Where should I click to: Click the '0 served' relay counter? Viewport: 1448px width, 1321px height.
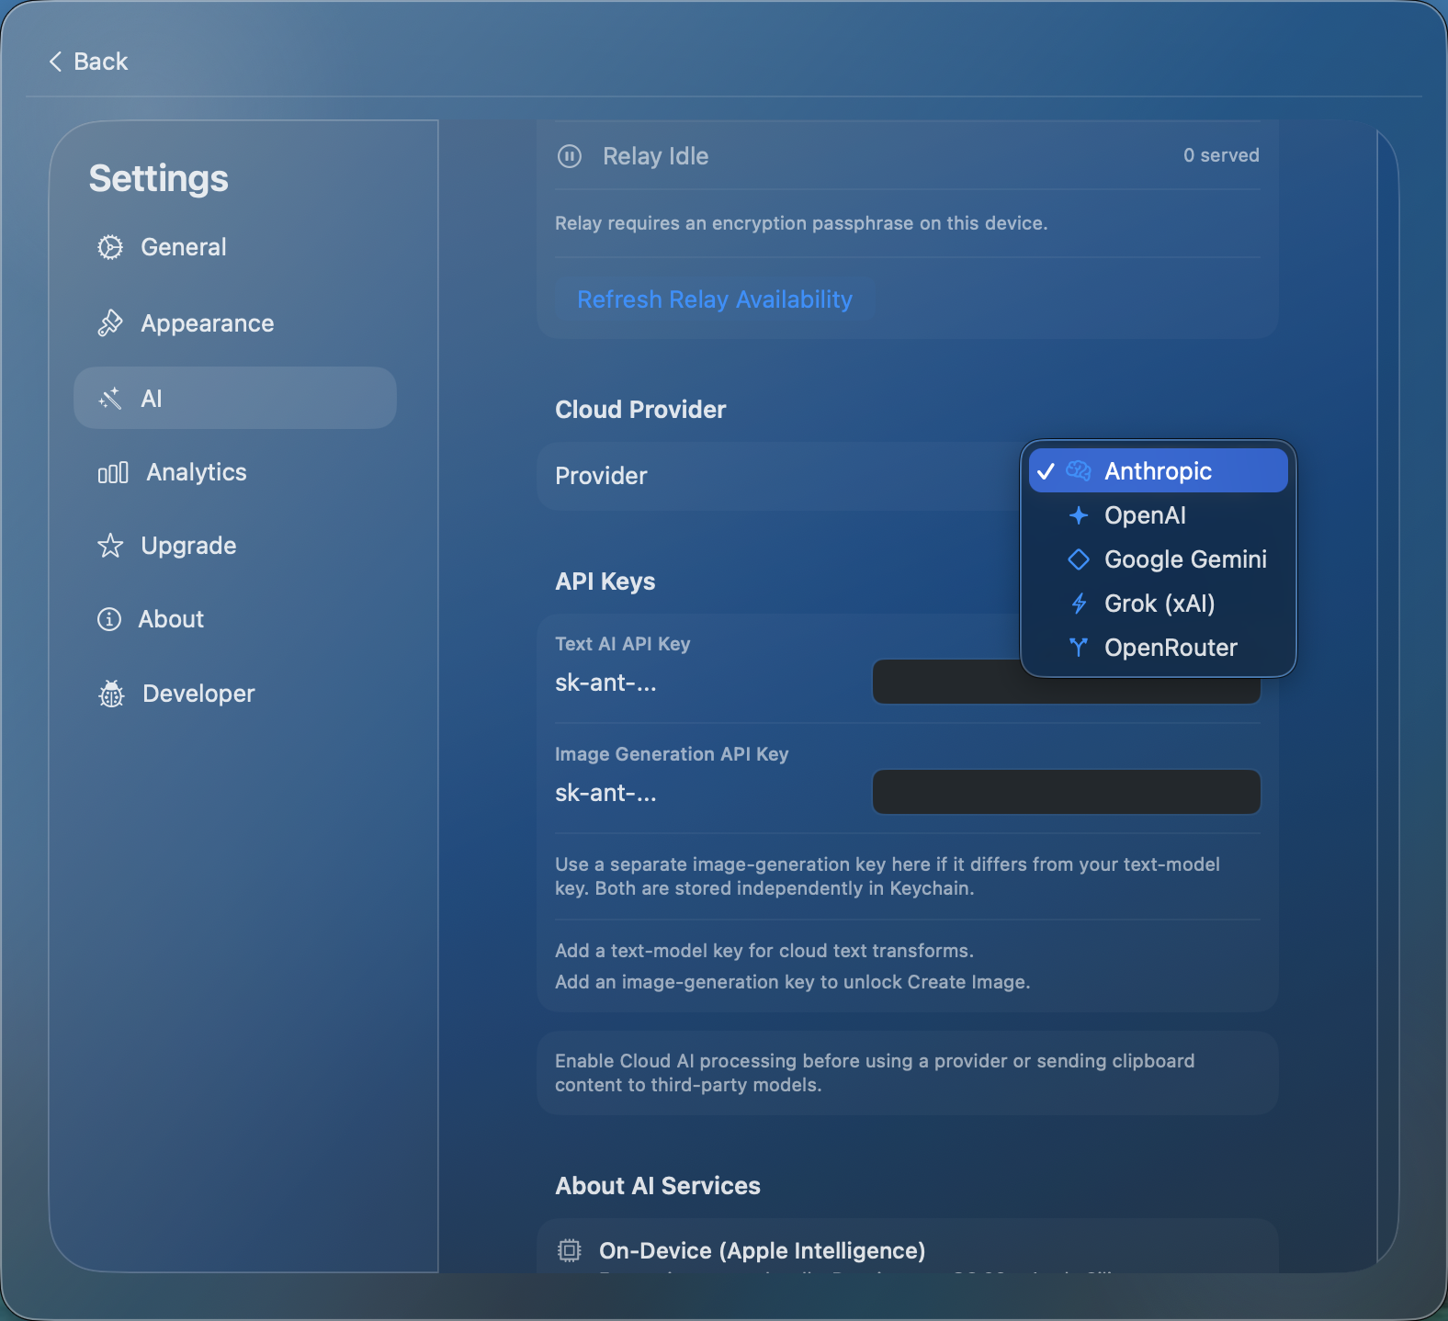pyautogui.click(x=1221, y=155)
